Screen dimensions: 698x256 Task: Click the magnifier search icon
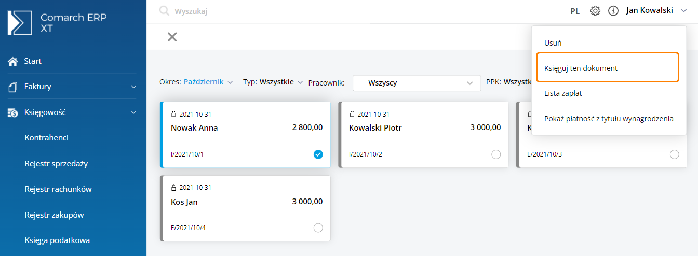coord(165,11)
